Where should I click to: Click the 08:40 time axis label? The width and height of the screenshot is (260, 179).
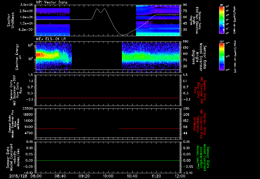click(x=60, y=176)
